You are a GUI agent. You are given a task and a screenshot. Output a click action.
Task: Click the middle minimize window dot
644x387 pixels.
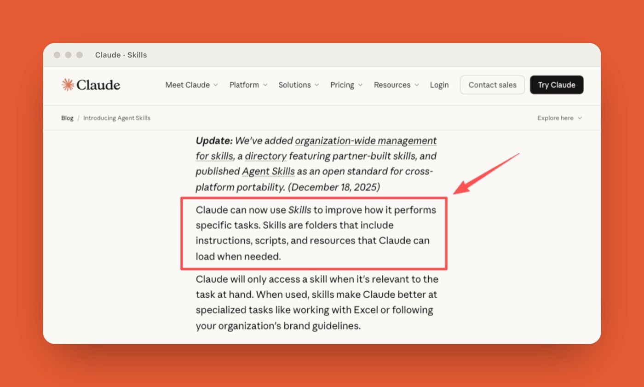(x=68, y=55)
